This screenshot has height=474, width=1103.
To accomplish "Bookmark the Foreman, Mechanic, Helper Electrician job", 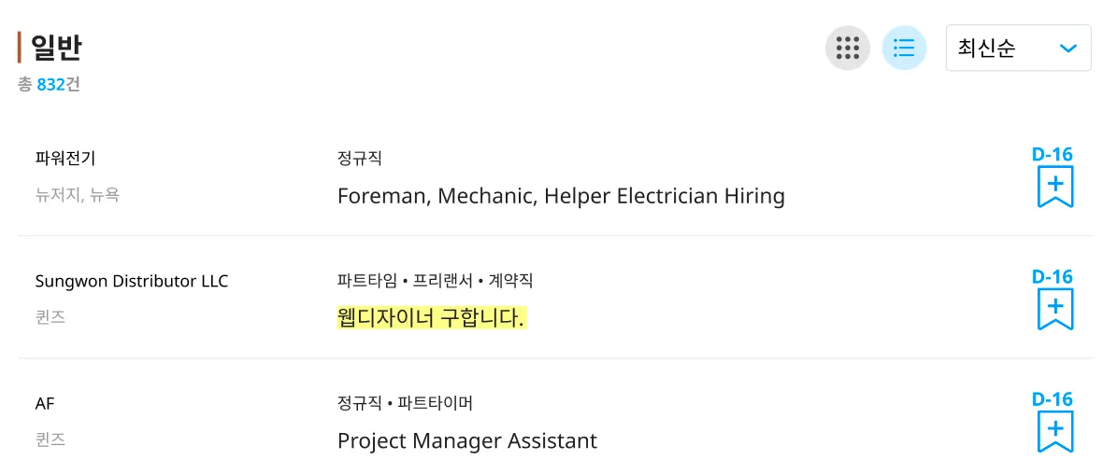I will tap(1054, 186).
